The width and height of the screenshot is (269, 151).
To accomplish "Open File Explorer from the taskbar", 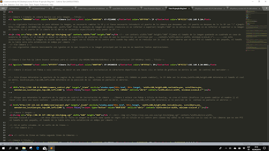I will pos(24,148).
